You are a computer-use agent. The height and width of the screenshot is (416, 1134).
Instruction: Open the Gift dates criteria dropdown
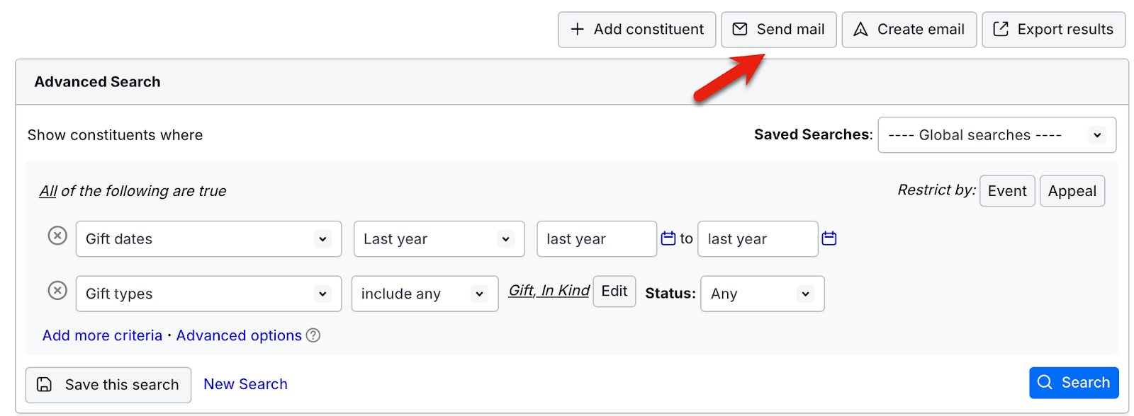tap(208, 239)
